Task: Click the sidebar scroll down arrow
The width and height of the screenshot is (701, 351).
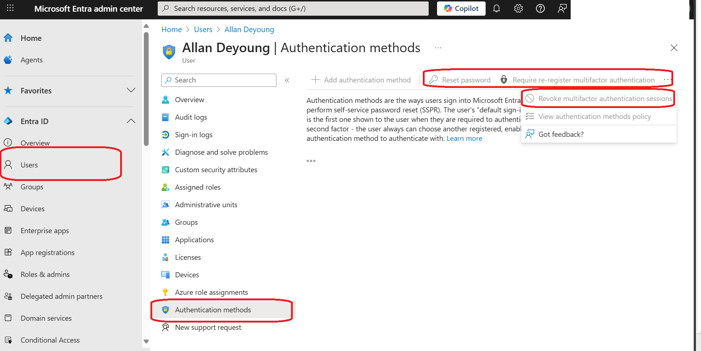Action: click(x=146, y=342)
